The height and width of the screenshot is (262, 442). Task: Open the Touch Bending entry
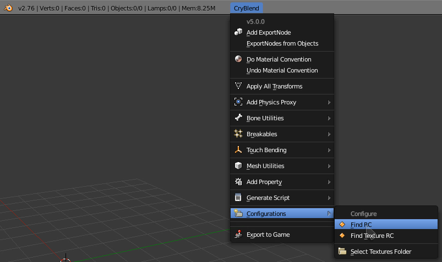[282, 150]
